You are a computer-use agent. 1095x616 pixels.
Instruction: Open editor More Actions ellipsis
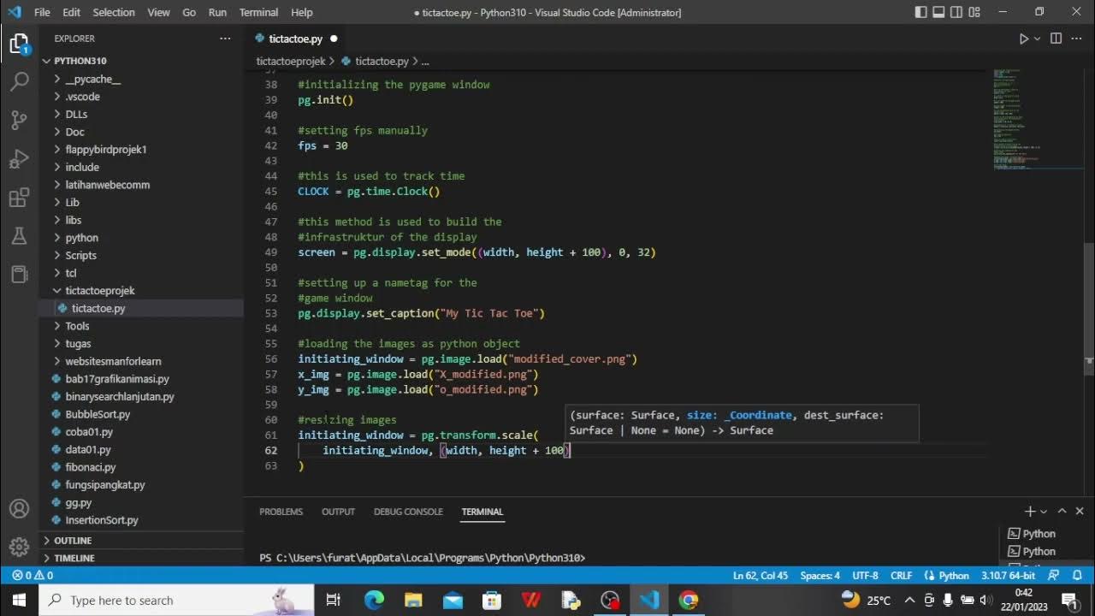coord(1076,38)
